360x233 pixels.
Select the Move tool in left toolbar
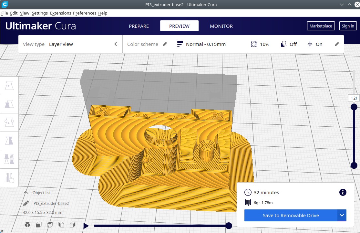click(x=9, y=86)
